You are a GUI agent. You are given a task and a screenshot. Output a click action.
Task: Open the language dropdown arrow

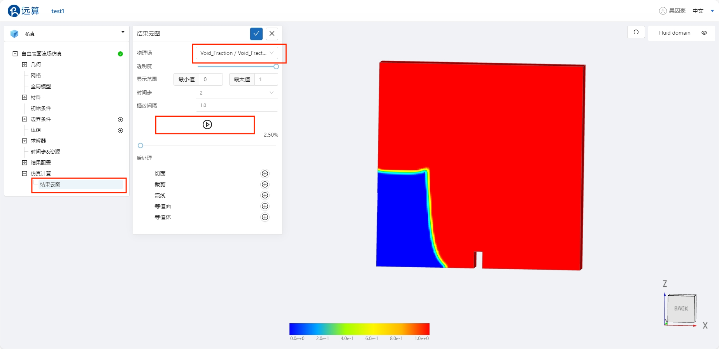point(712,11)
